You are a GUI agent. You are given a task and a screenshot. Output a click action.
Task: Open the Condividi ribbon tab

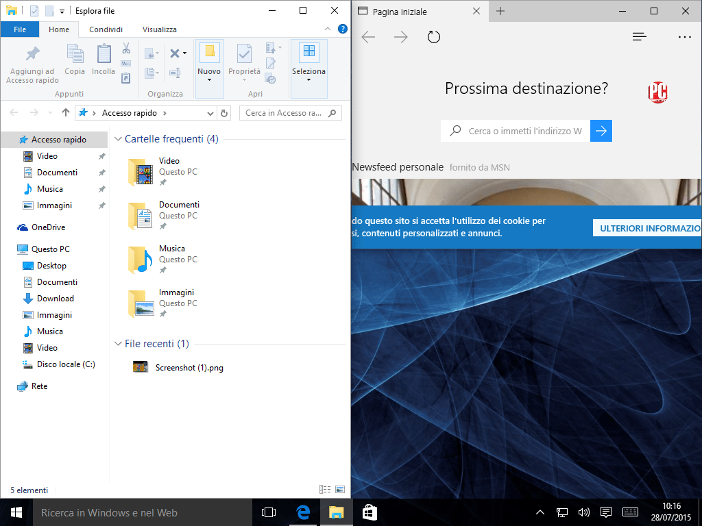[x=106, y=29]
